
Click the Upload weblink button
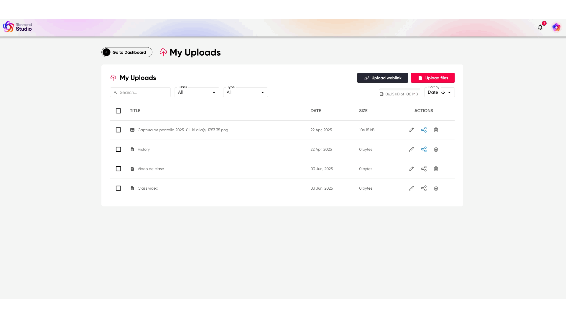(x=382, y=78)
